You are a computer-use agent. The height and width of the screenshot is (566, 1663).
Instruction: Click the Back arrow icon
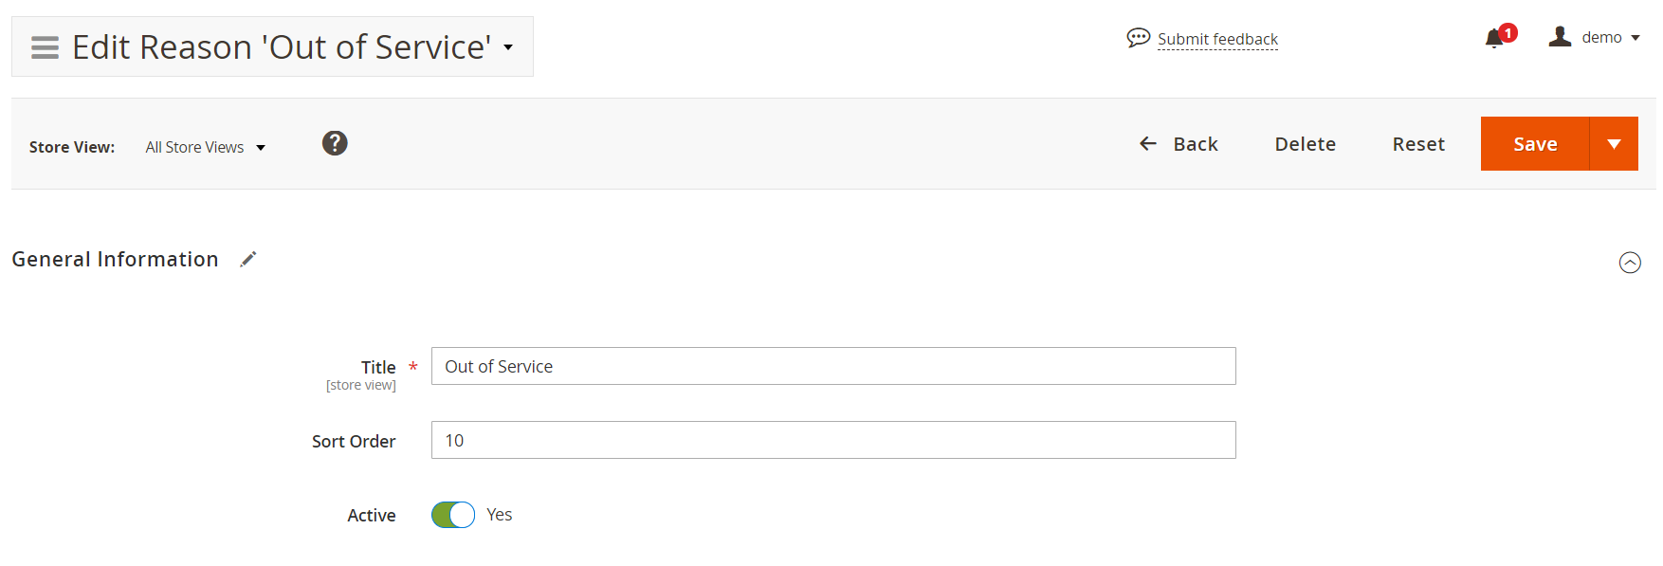[1148, 144]
